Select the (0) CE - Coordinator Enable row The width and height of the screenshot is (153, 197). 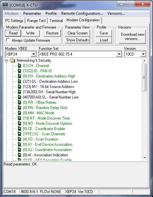[x=44, y=129]
